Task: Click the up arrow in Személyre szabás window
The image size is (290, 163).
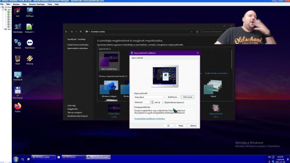Action: pyautogui.click(x=81, y=32)
